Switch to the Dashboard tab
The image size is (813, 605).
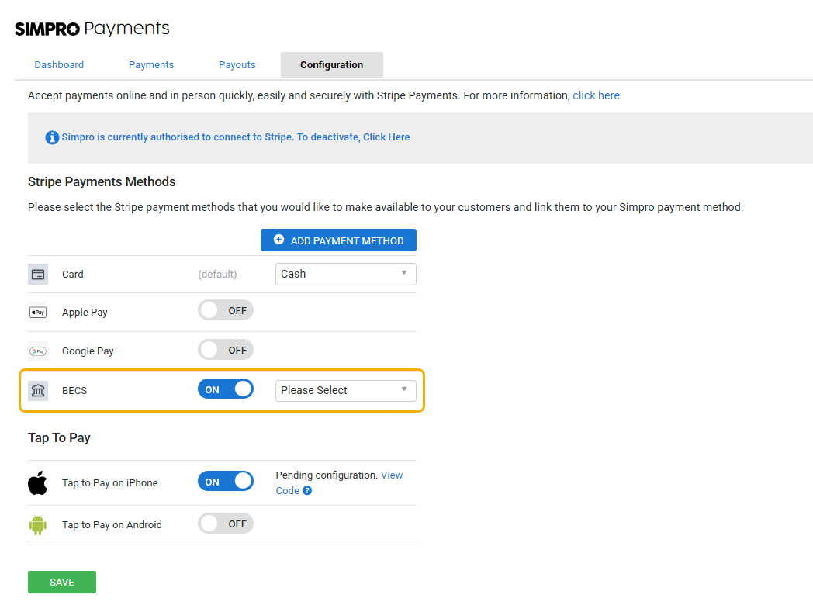[59, 65]
